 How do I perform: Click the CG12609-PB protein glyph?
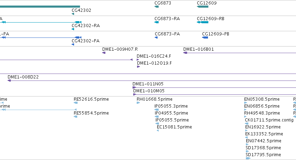point(205,37)
